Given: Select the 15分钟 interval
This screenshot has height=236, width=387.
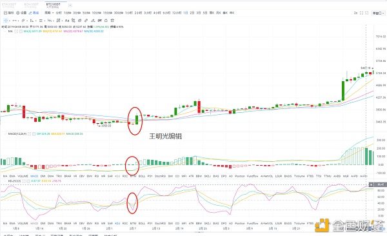Looking at the screenshot, I should tap(108, 13).
